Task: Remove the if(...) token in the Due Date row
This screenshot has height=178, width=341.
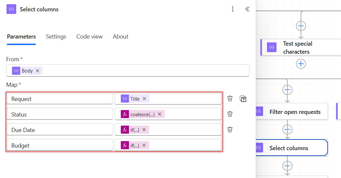Action: pos(144,130)
